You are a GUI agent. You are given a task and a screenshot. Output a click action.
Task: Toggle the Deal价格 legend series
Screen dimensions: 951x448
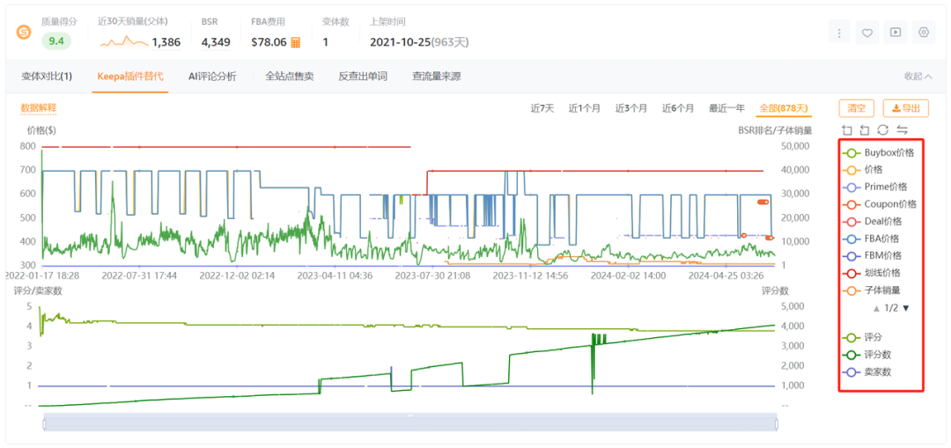click(x=874, y=221)
